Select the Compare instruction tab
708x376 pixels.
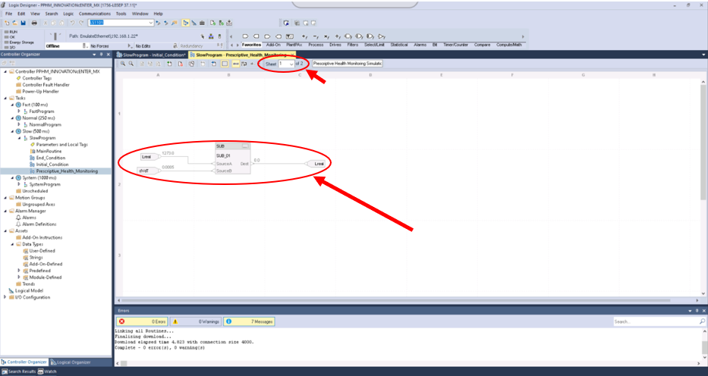(482, 45)
